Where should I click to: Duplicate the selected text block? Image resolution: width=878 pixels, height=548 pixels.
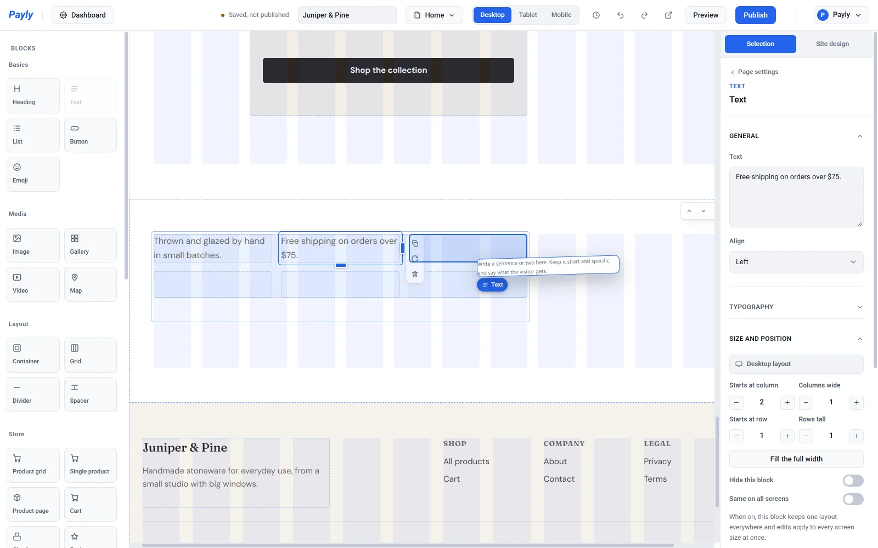(415, 243)
